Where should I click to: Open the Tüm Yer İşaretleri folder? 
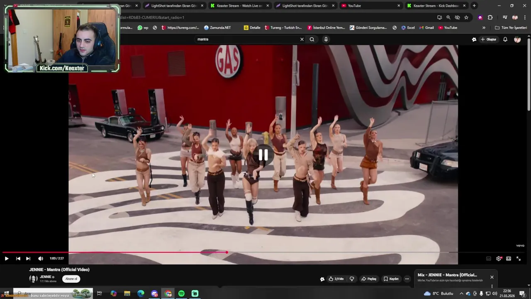[511, 28]
